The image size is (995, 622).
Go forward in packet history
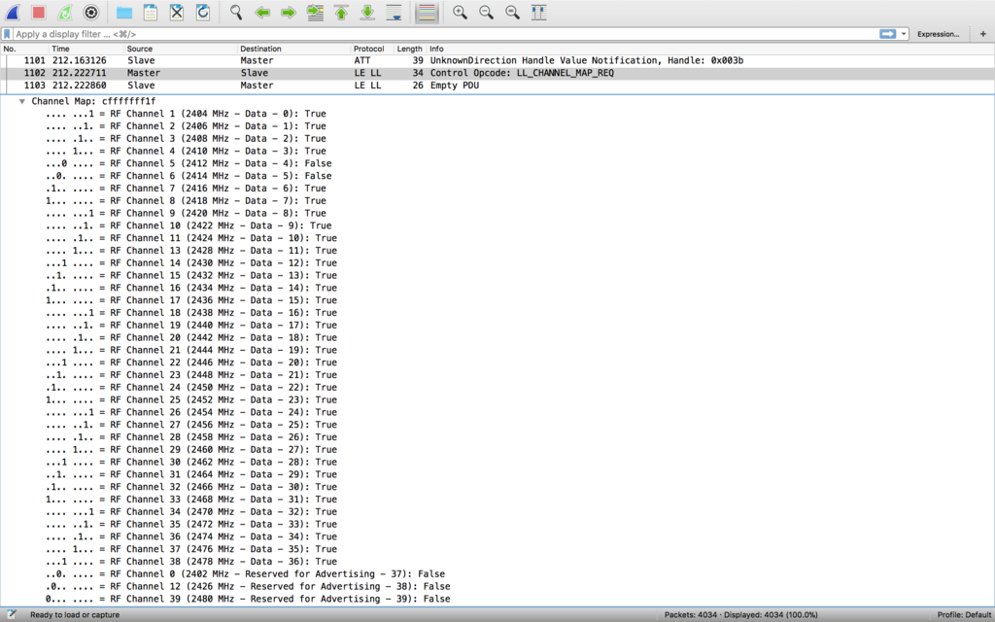click(289, 12)
